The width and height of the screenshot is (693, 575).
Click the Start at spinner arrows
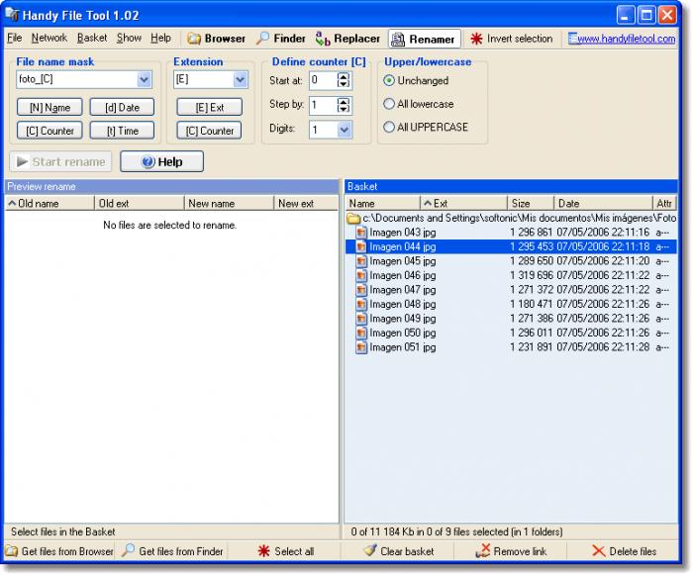pyautogui.click(x=344, y=80)
